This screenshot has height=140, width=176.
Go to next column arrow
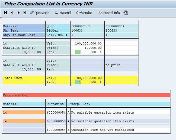tap(18, 13)
